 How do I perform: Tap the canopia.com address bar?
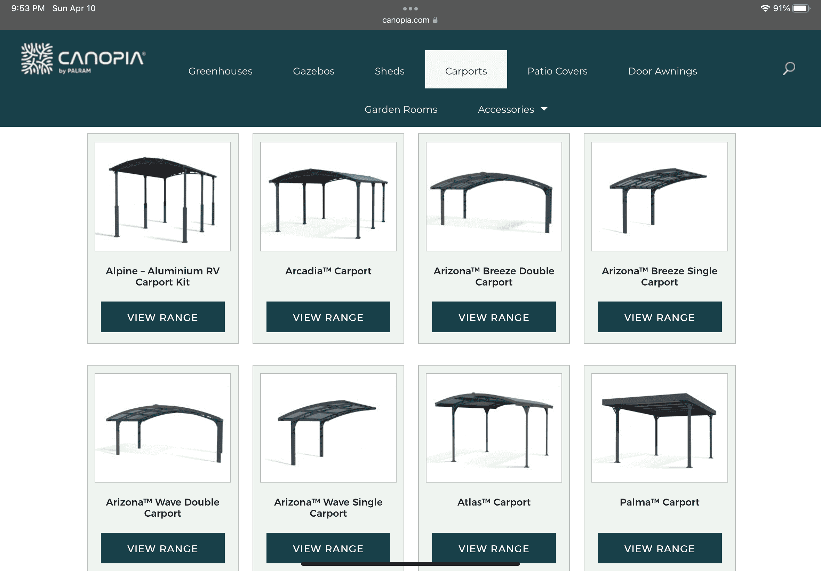pos(410,20)
